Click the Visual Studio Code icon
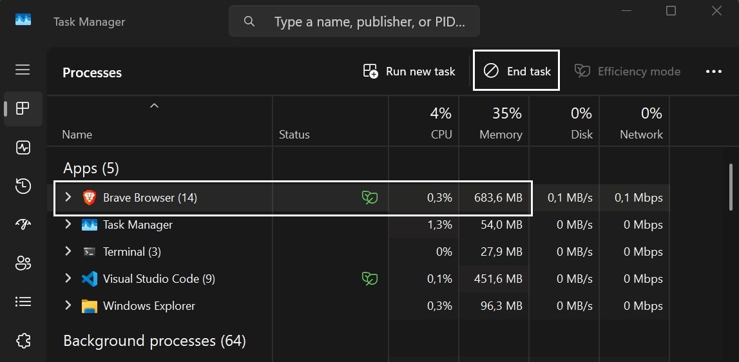Viewport: 739px width, 362px height. [89, 278]
